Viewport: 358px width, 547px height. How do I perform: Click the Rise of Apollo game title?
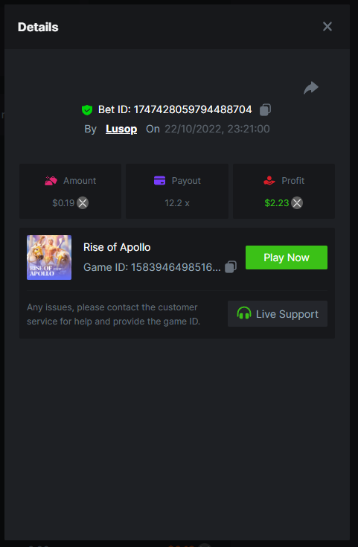click(x=117, y=247)
